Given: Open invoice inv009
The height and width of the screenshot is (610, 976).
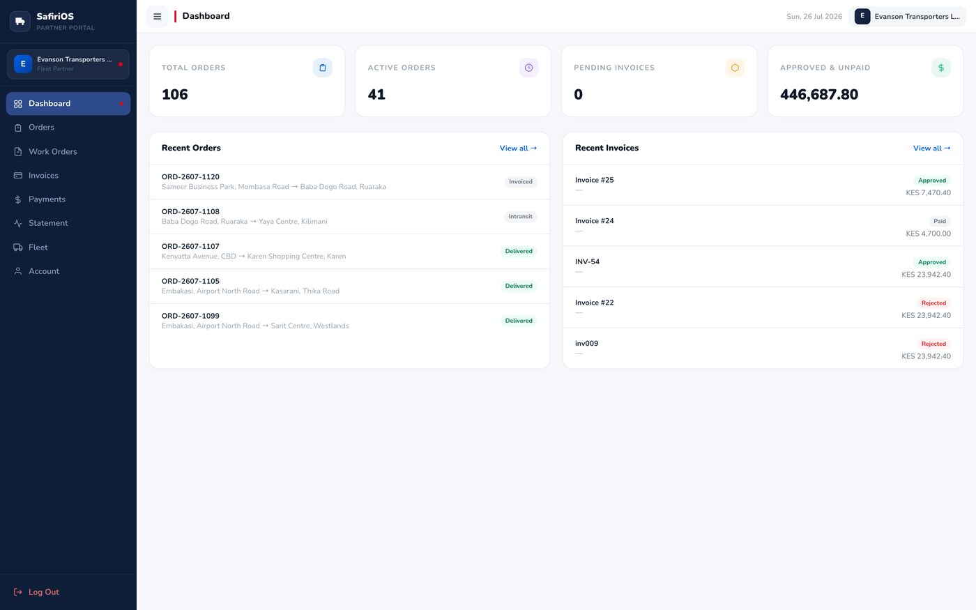Looking at the screenshot, I should click(x=763, y=349).
